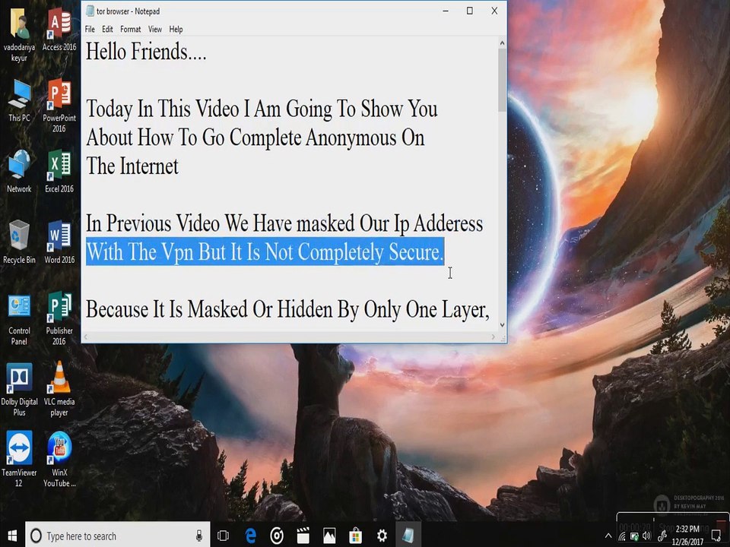Click Notepad horizontal scrollbar left arrow
Image resolution: width=730 pixels, height=547 pixels.
86,337
